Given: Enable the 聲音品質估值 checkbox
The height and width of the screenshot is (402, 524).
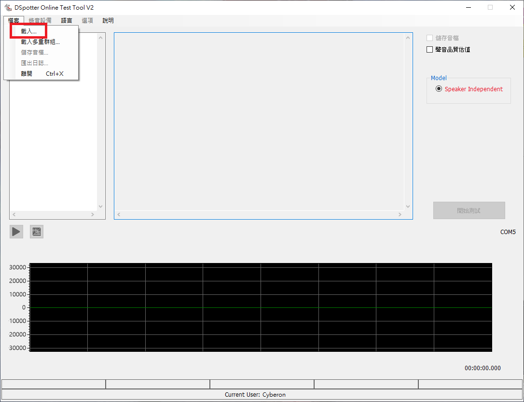Looking at the screenshot, I should pos(429,49).
